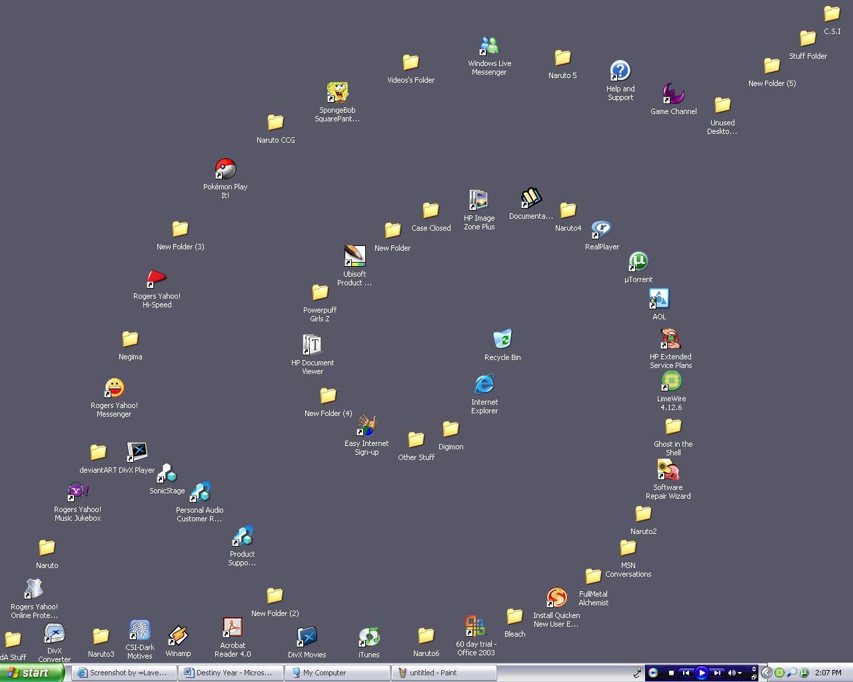Open the µTorrent desktop shortcut
Image resolution: width=853 pixels, height=682 pixels.
[638, 262]
